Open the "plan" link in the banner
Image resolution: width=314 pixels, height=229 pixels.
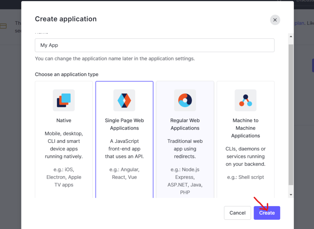click(x=299, y=23)
